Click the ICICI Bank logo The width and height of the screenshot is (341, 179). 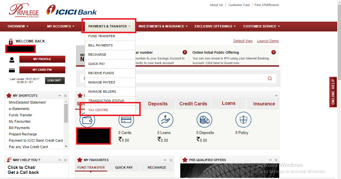click(x=72, y=10)
